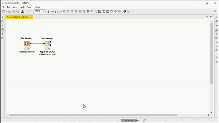Click the Reset node table icon
This screenshot has height=123, width=219.
pos(84,11)
